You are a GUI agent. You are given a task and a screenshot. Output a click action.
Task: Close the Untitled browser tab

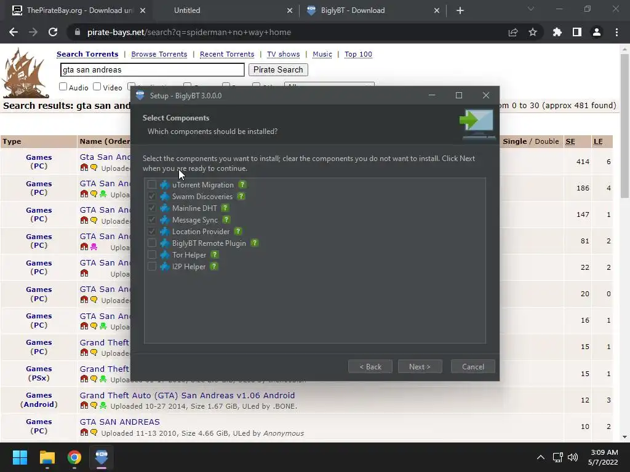click(x=290, y=10)
